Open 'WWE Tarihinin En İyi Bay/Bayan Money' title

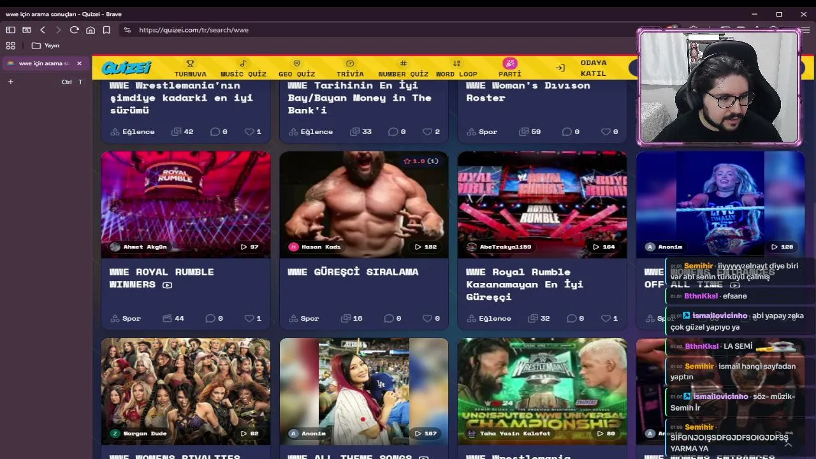(360, 98)
